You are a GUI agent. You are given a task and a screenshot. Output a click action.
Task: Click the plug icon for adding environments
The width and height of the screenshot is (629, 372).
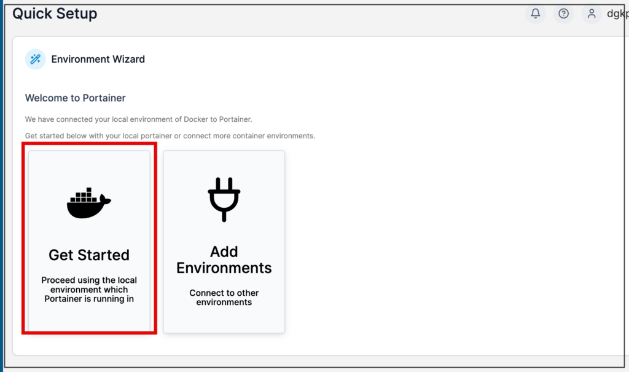pos(224,199)
